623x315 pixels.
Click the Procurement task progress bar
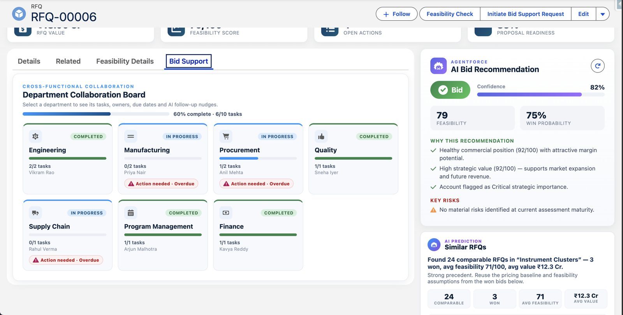[258, 158]
